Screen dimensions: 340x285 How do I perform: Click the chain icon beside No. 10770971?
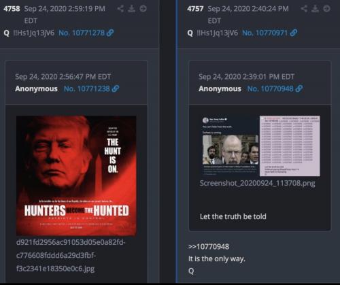(294, 33)
